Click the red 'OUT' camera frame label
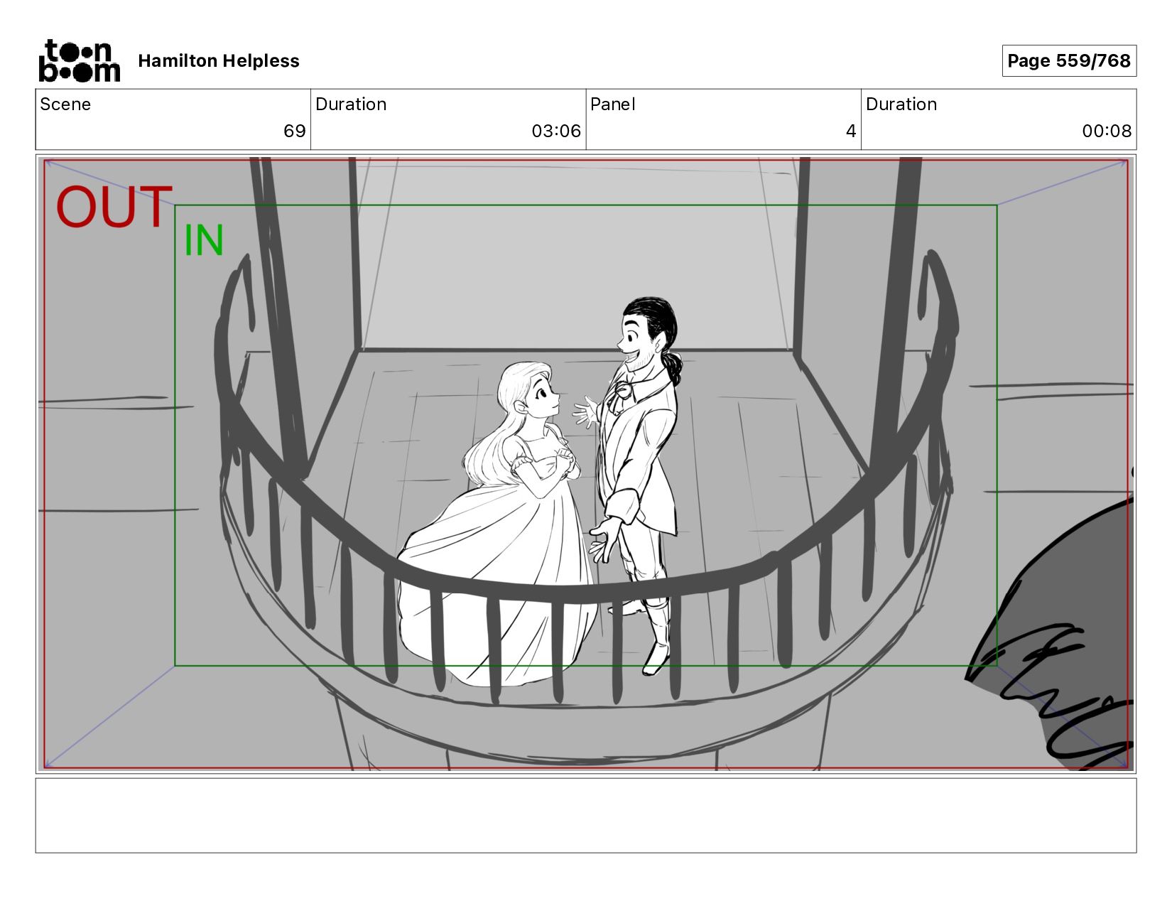Viewport: 1172px width, 906px height. (x=114, y=207)
